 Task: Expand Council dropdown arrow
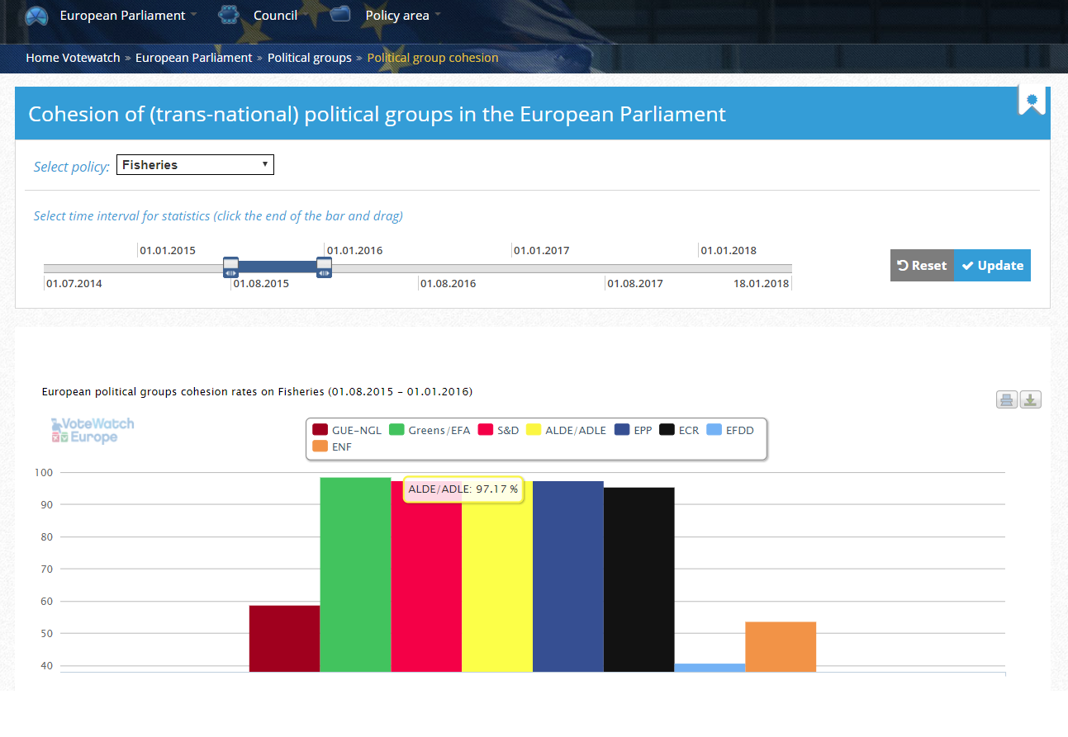[305, 15]
